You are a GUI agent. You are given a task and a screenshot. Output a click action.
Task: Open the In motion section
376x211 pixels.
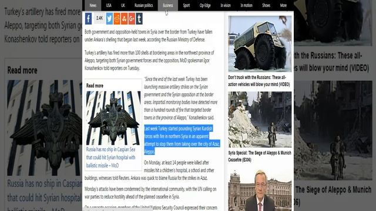click(x=247, y=5)
